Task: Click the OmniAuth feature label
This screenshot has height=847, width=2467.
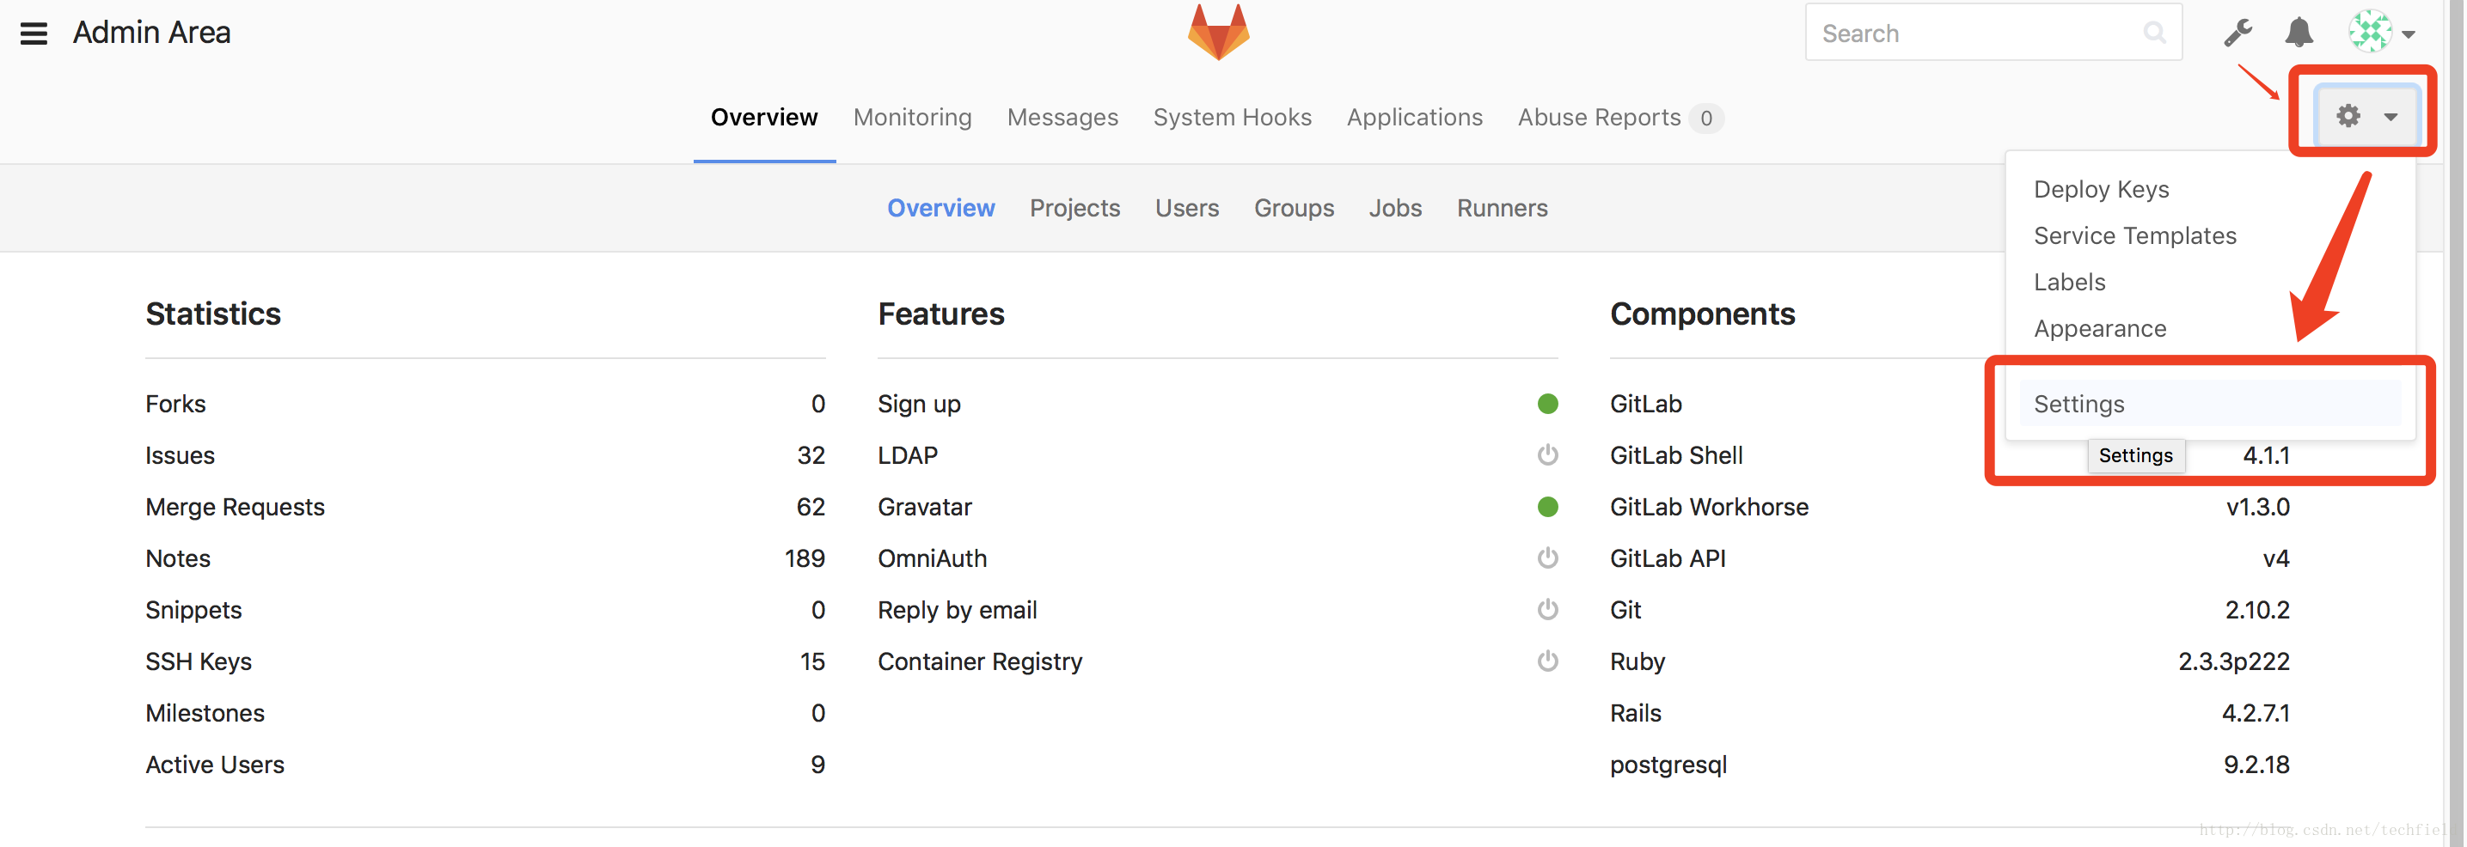Action: tap(932, 559)
